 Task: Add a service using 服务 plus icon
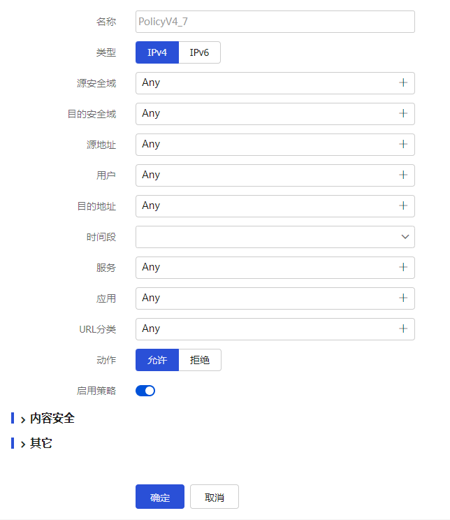tap(403, 267)
